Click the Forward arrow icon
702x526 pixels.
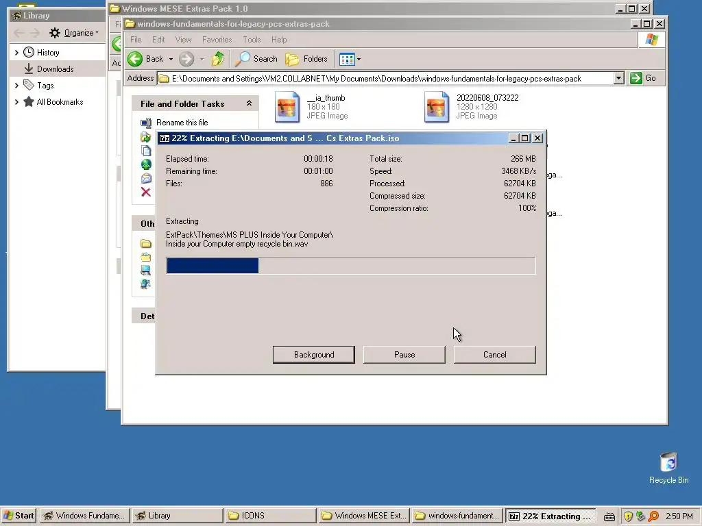tap(186, 59)
